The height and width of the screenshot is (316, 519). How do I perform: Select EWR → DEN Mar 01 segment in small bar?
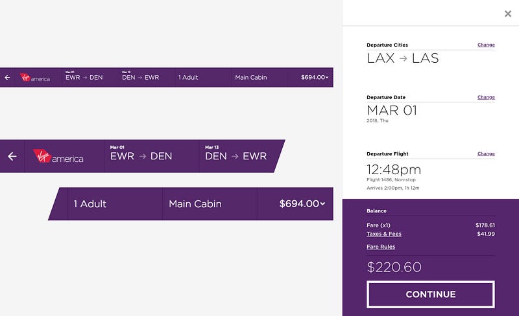[84, 77]
